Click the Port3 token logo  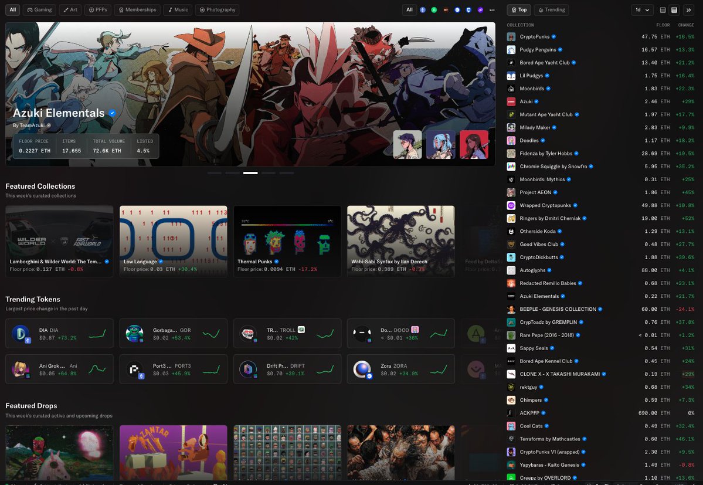click(x=134, y=369)
